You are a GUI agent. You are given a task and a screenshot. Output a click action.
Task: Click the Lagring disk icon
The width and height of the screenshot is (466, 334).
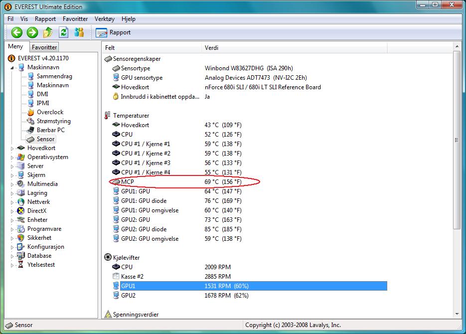coord(21,193)
